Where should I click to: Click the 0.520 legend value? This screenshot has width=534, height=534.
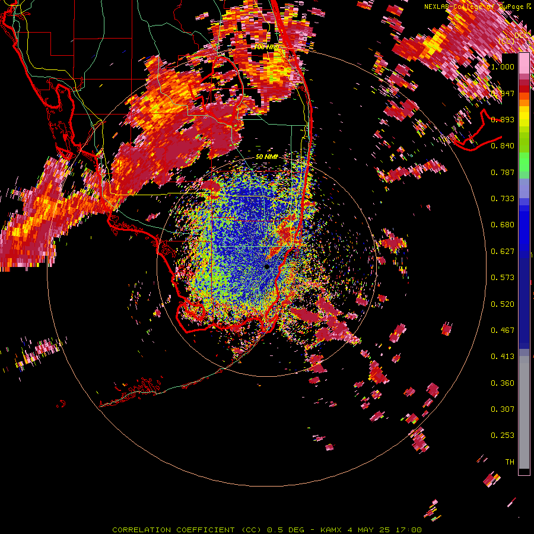point(503,304)
